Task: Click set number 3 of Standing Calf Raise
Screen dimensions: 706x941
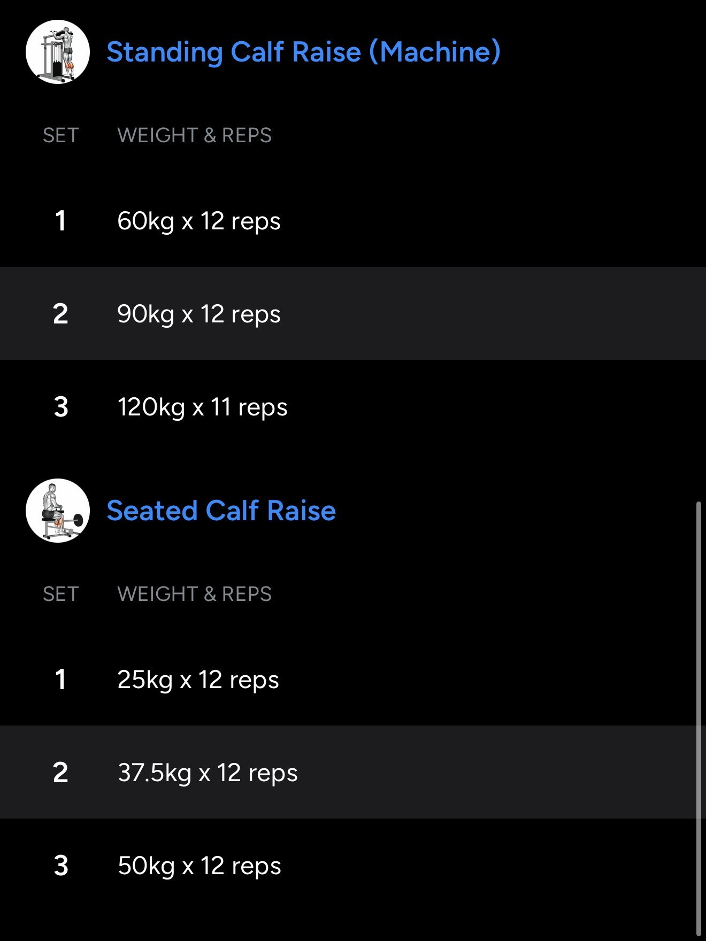Action: tap(61, 407)
